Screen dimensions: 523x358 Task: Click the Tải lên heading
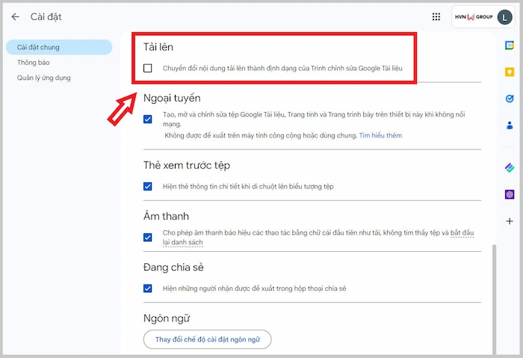[158, 47]
